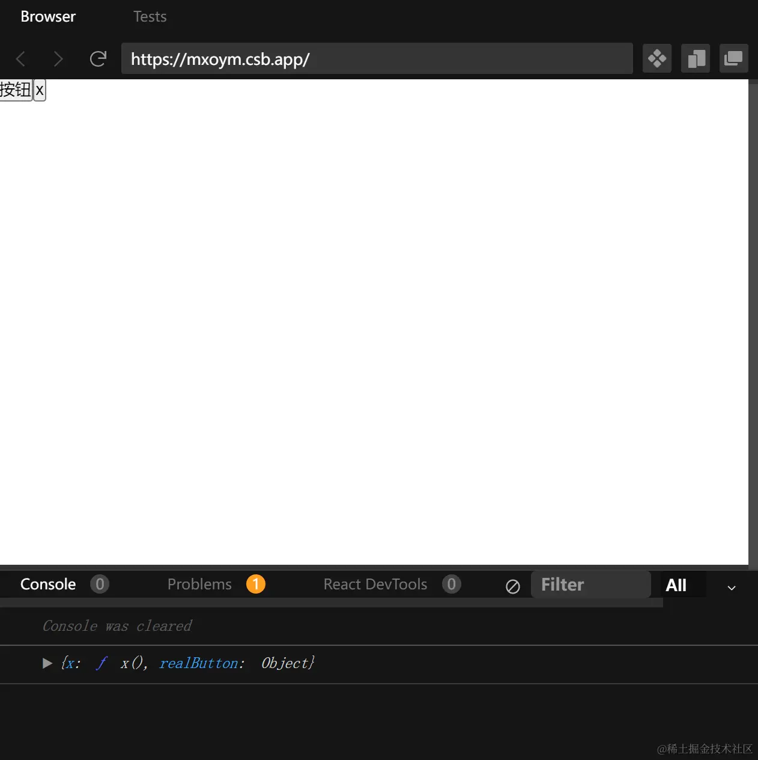This screenshot has height=760, width=758.
Task: Expand the logged realButton object entry
Action: [x=47, y=663]
